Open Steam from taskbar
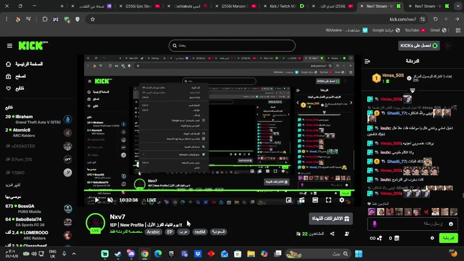Image resolution: width=464 pixels, height=261 pixels. (118, 254)
